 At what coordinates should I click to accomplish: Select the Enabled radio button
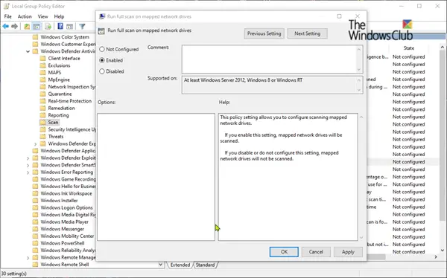pyautogui.click(x=102, y=60)
